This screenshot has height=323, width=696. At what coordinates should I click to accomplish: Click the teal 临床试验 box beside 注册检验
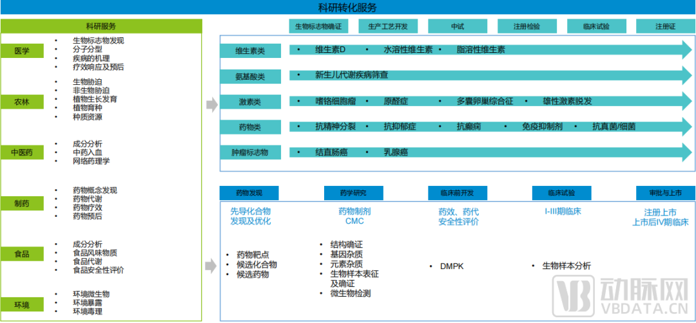click(597, 26)
